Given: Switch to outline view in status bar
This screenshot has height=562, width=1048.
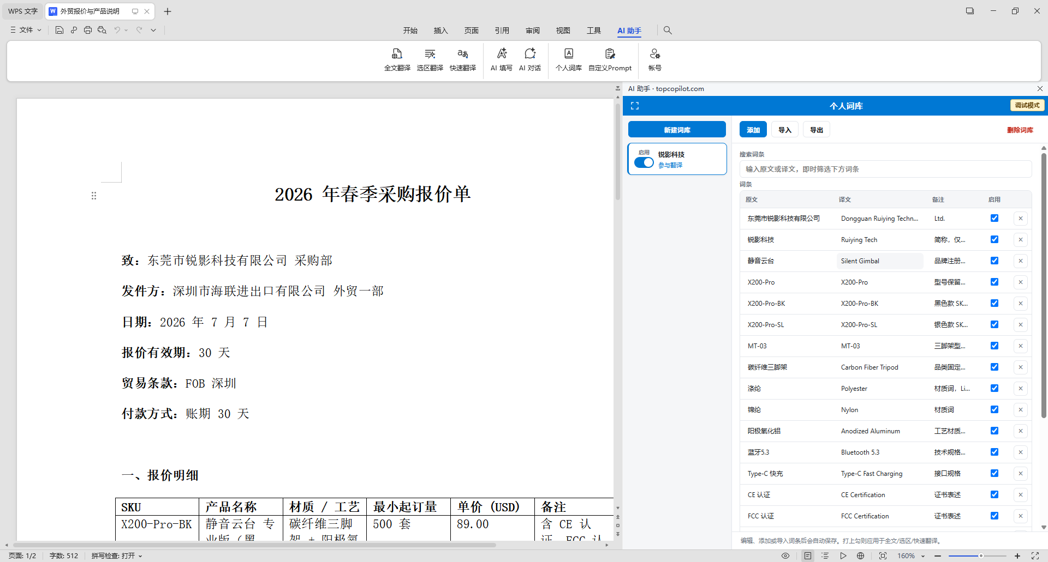Looking at the screenshot, I should click(x=825, y=556).
